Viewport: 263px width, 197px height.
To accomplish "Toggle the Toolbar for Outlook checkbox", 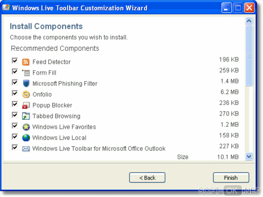I will 15,147.
